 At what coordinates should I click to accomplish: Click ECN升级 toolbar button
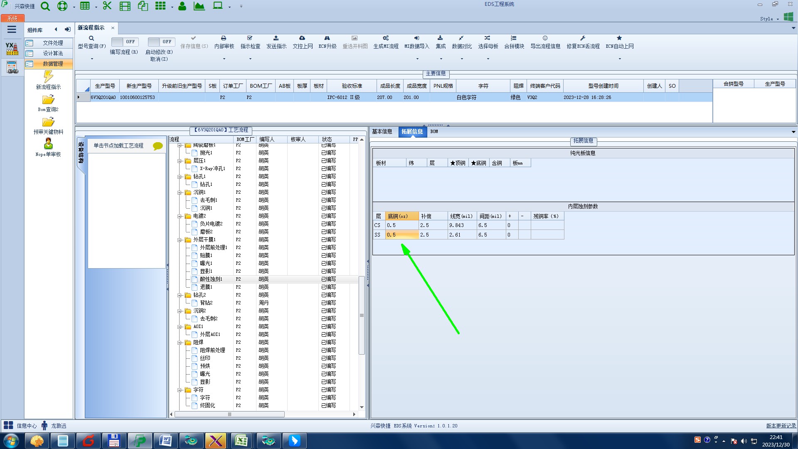[x=328, y=42]
